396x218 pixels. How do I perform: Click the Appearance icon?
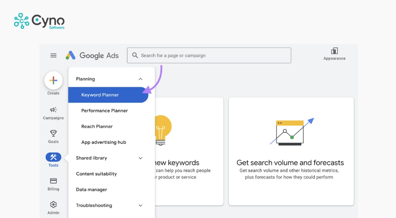(x=334, y=51)
